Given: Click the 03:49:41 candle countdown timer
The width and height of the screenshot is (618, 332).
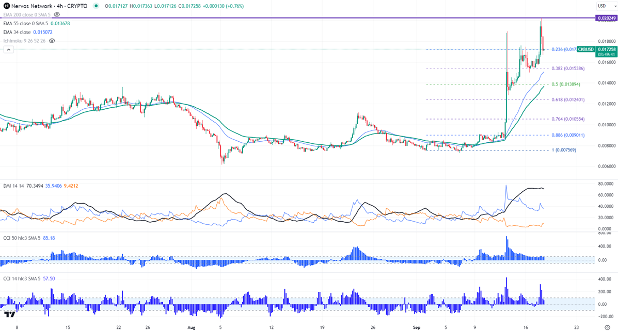Looking at the screenshot, I should [x=606, y=55].
